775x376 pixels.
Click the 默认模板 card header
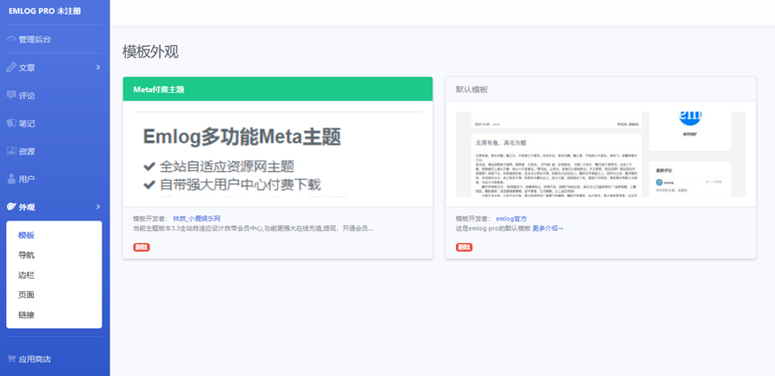point(600,89)
